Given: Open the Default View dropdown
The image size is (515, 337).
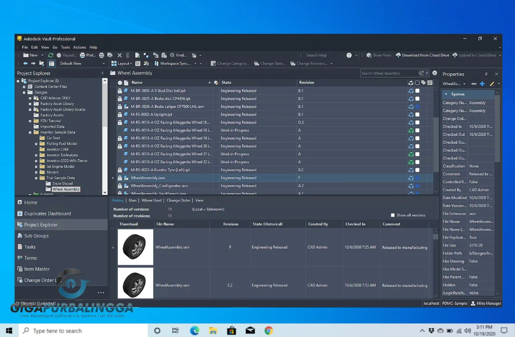Looking at the screenshot, I should [x=81, y=63].
